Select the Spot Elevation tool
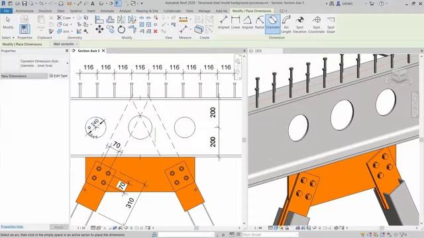This screenshot has width=424, height=238. click(x=299, y=24)
